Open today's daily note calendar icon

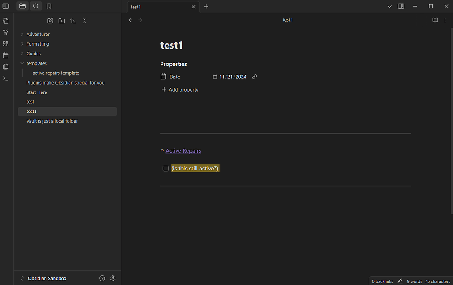(x=6, y=55)
